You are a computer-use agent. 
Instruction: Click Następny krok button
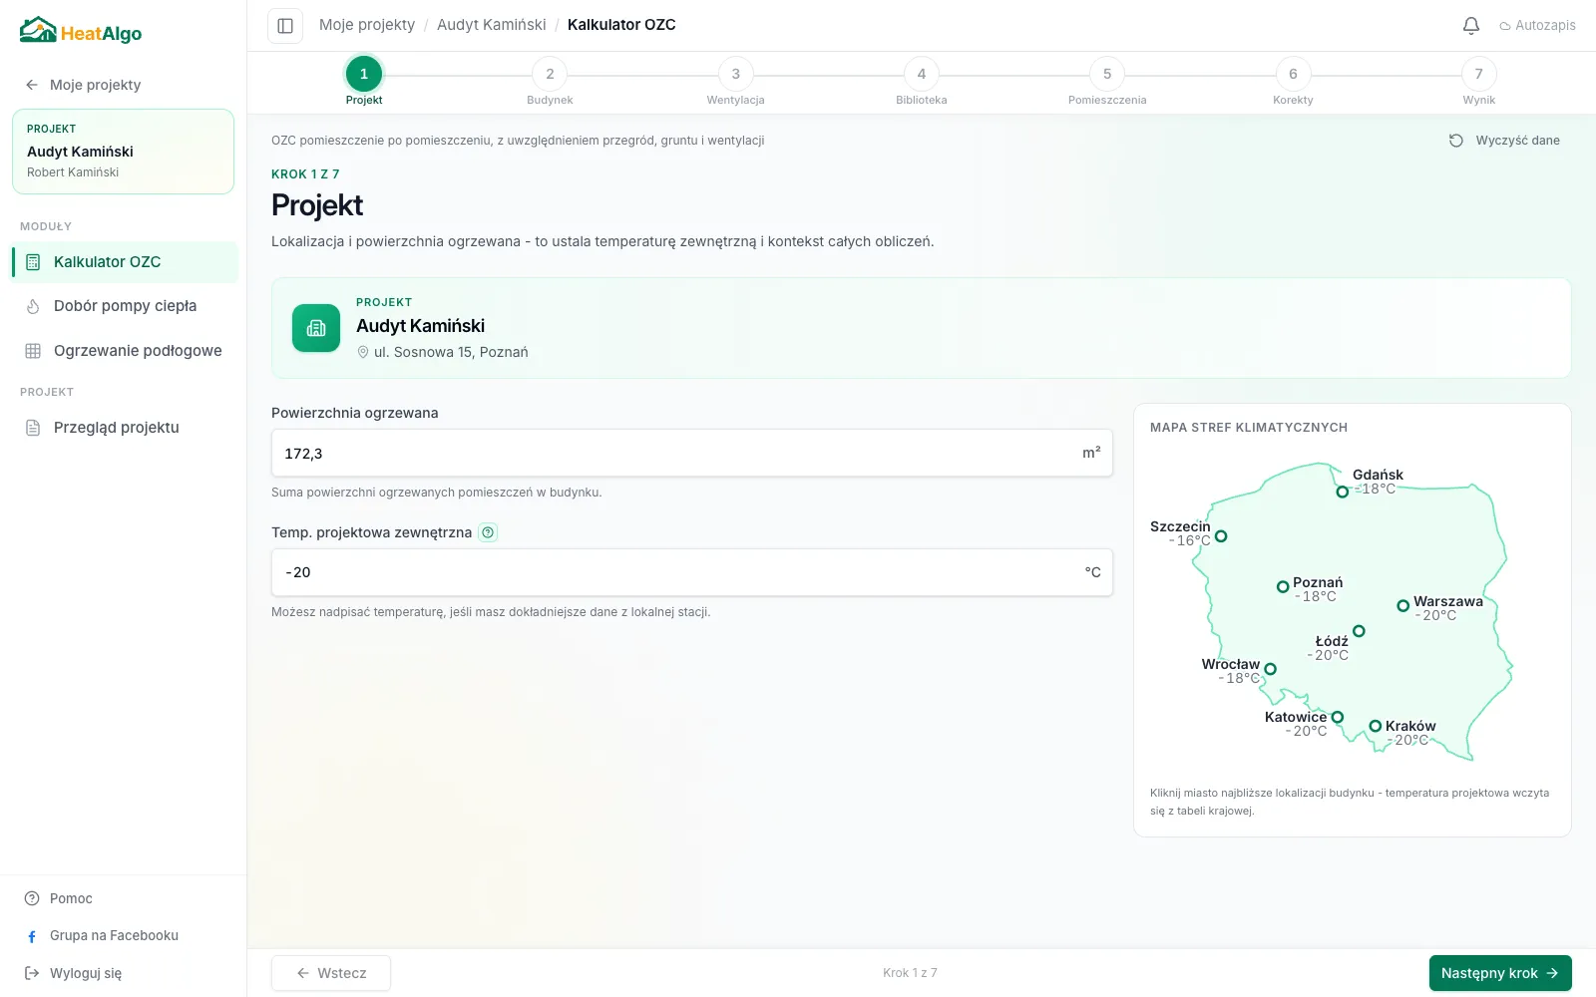point(1500,973)
